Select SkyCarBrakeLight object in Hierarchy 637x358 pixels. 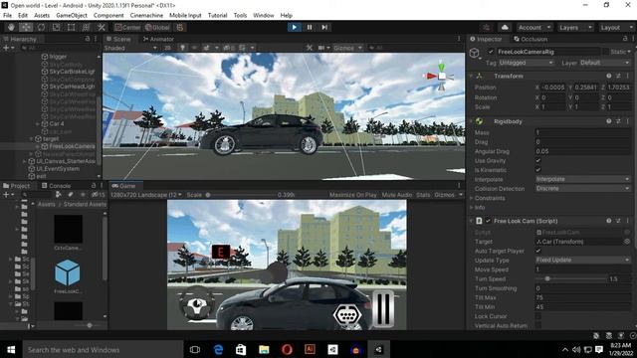(72, 72)
